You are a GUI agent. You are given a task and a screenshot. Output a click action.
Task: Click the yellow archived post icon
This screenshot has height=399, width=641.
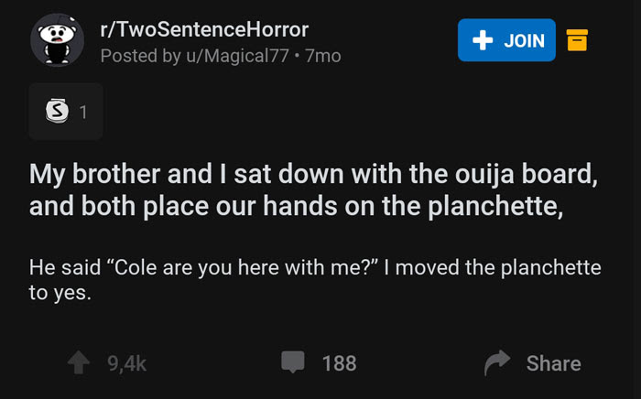577,40
